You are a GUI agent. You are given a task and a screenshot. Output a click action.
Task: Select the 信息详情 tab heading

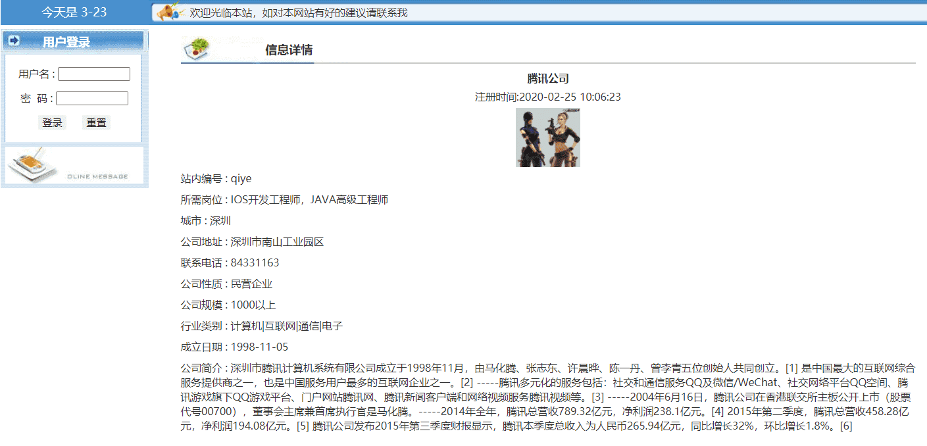pos(289,50)
